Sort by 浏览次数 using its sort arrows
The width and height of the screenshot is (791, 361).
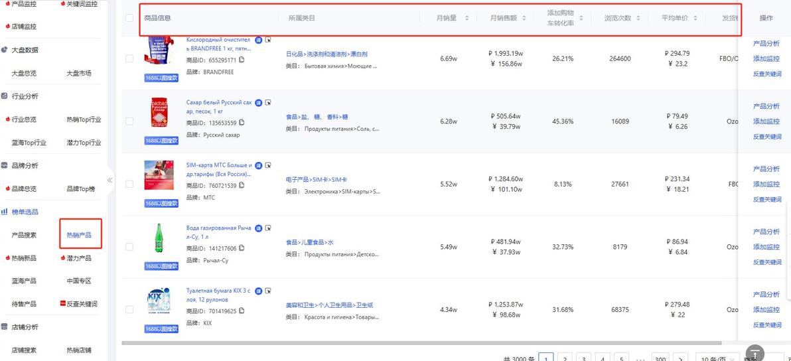point(638,18)
